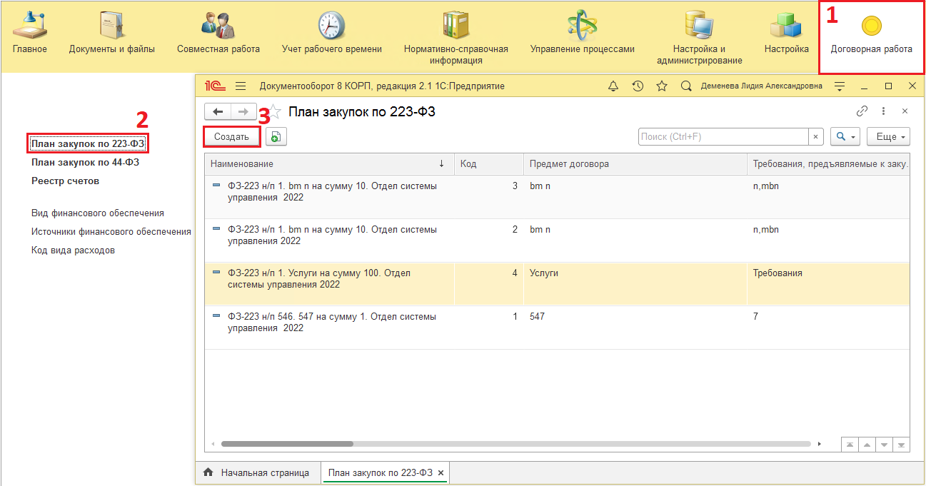Copy link to the form
Image resolution: width=926 pixels, height=486 pixels.
(x=862, y=111)
